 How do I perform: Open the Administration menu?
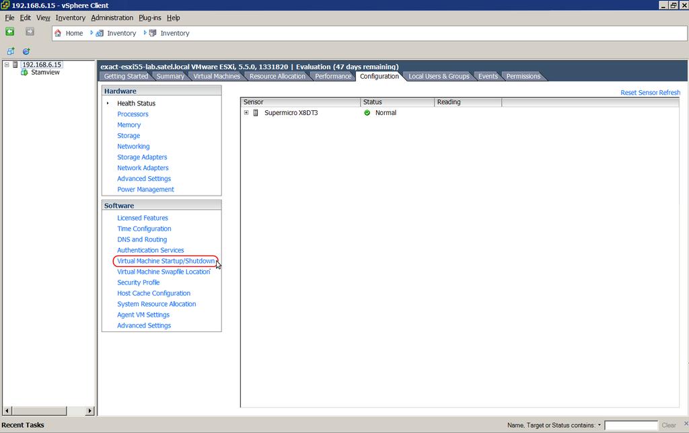tap(112, 17)
